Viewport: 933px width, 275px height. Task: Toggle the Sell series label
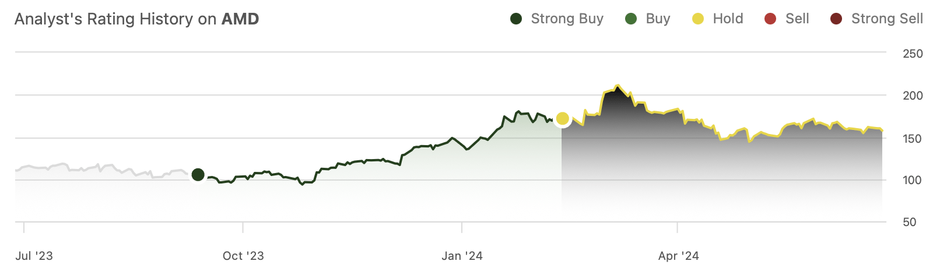coord(797,19)
